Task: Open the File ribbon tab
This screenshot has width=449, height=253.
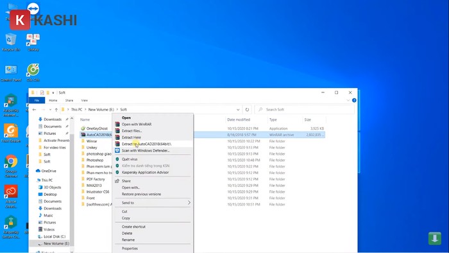Action: click(37, 100)
